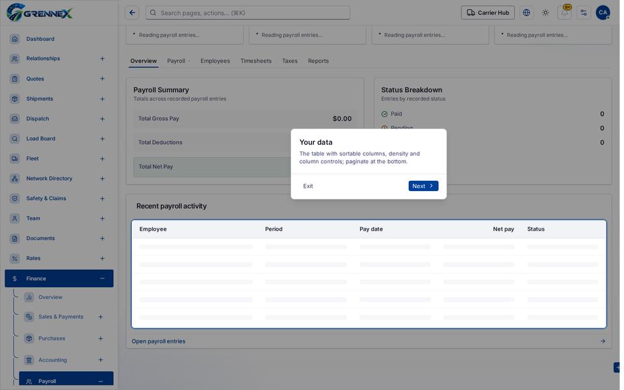Expand Sales & Payments submenu
Image resolution: width=624 pixels, height=390 pixels.
pos(101,317)
